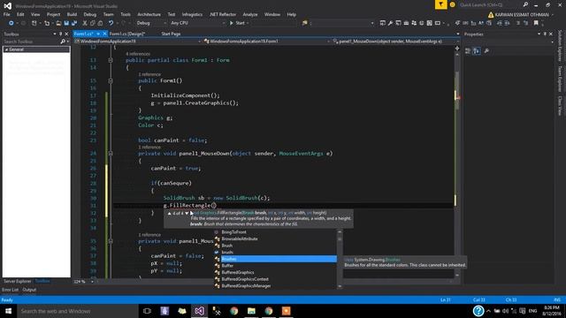
Task: Open the Architecture menu
Action: [x=149, y=14]
